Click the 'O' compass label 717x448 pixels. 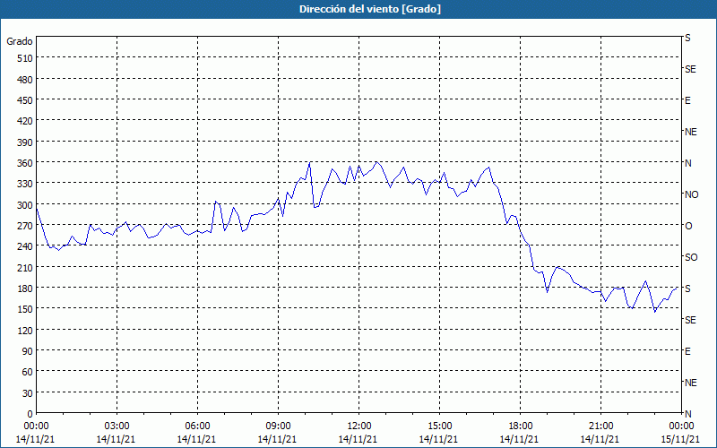click(688, 226)
